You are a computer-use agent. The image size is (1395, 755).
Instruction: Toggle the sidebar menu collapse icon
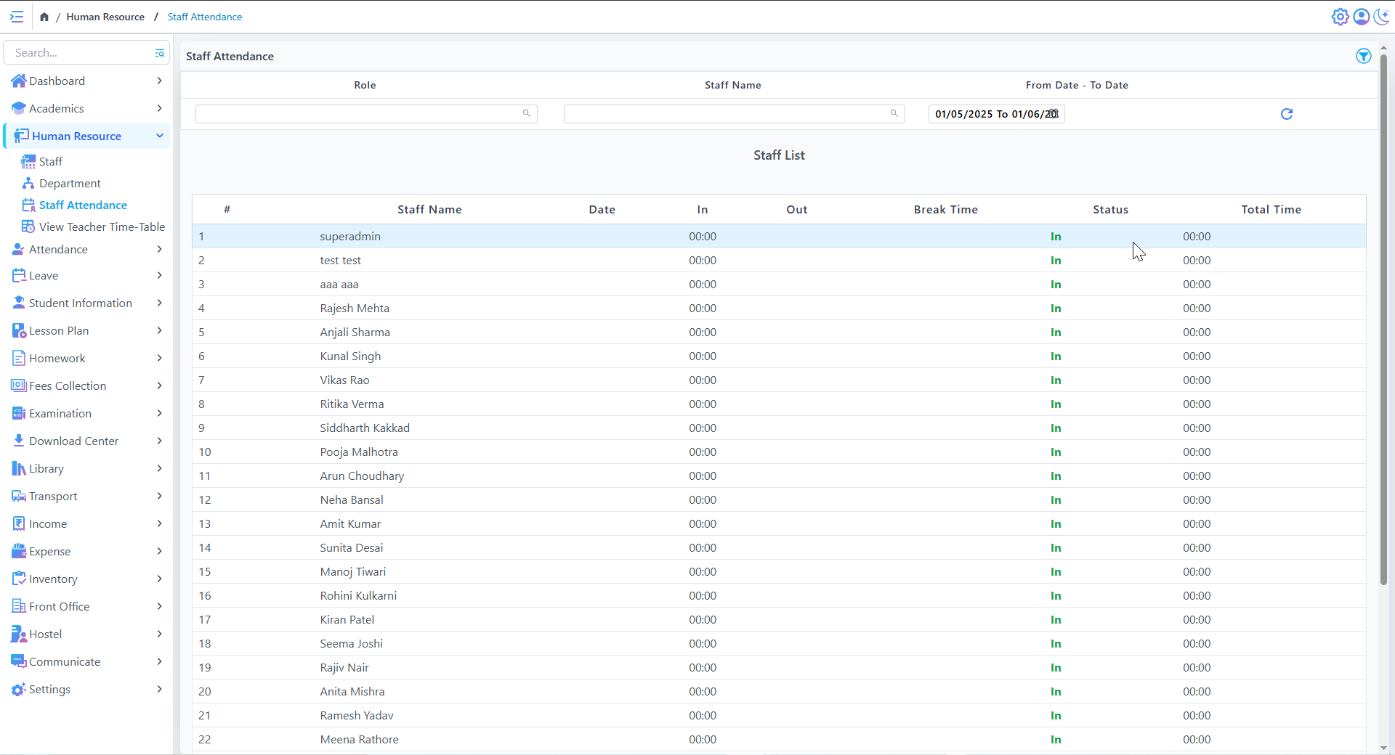17,17
